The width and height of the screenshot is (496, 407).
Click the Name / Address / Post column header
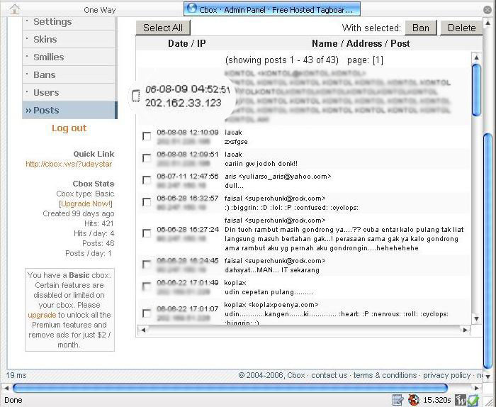click(361, 44)
